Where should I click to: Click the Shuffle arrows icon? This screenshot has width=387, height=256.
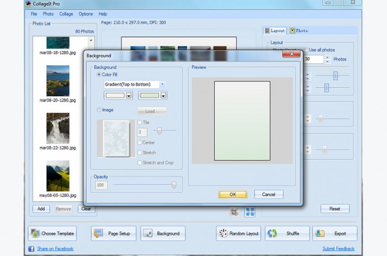tap(272, 233)
